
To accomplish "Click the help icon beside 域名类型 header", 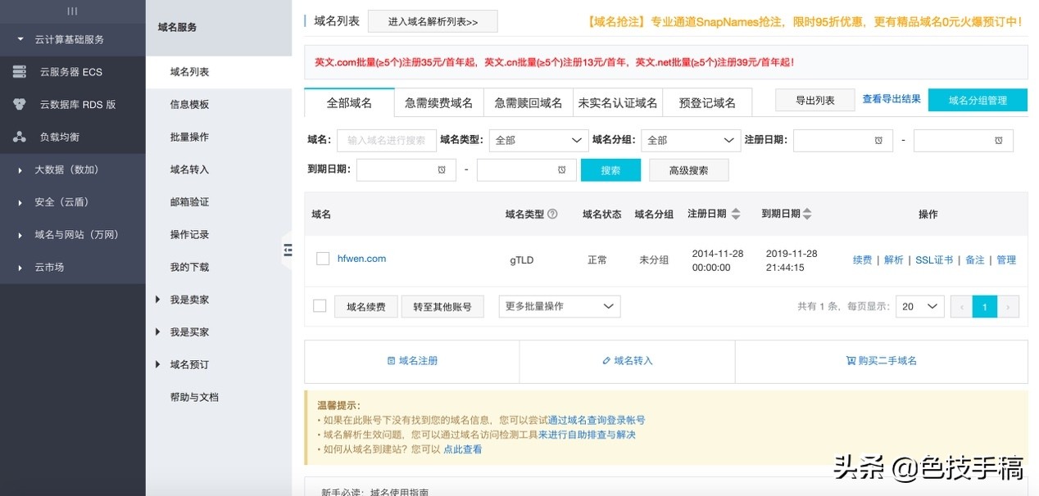I will point(554,214).
